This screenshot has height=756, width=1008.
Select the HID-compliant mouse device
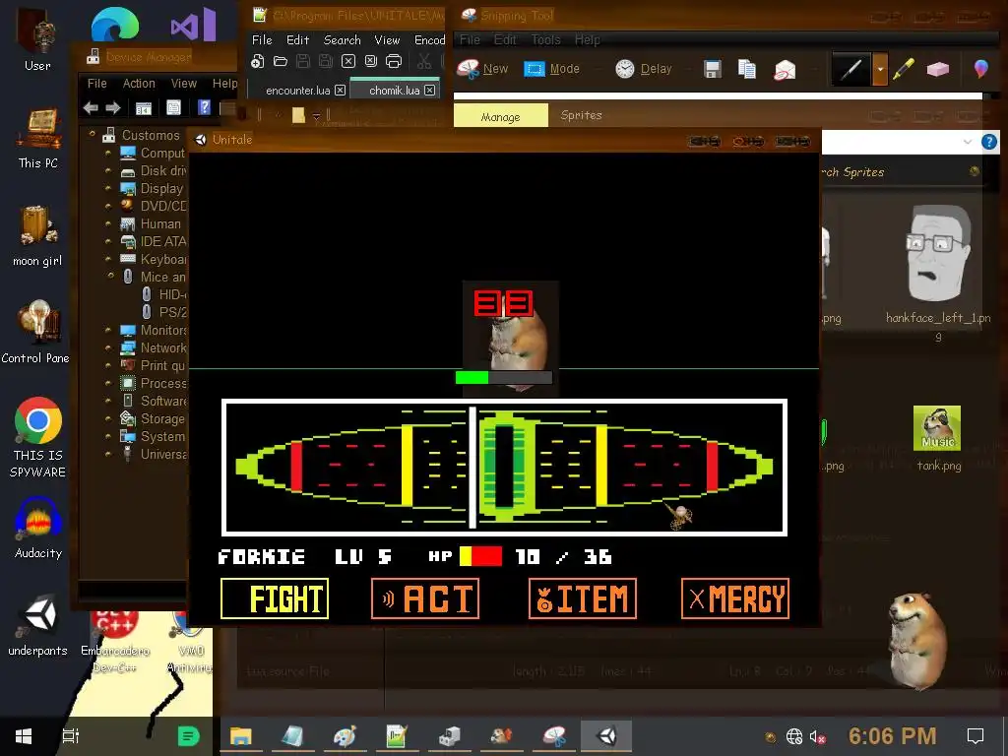(164, 294)
